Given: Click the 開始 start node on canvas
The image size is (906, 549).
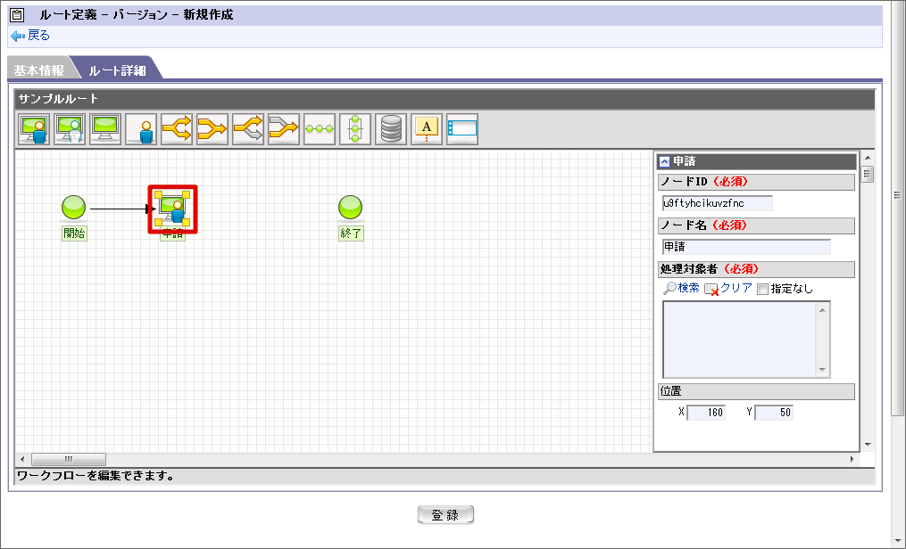Looking at the screenshot, I should (74, 208).
